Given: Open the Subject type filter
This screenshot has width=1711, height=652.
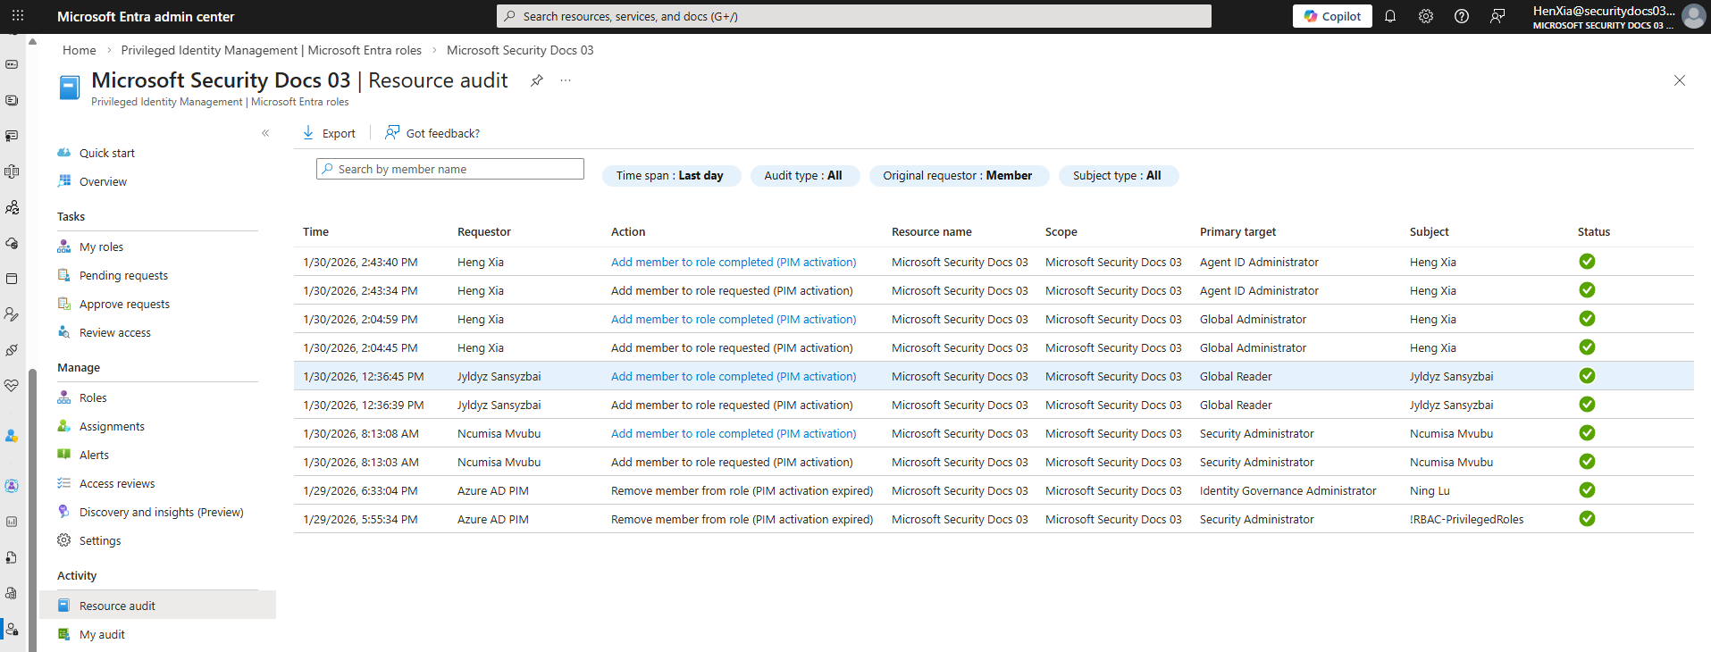Looking at the screenshot, I should click(x=1118, y=176).
